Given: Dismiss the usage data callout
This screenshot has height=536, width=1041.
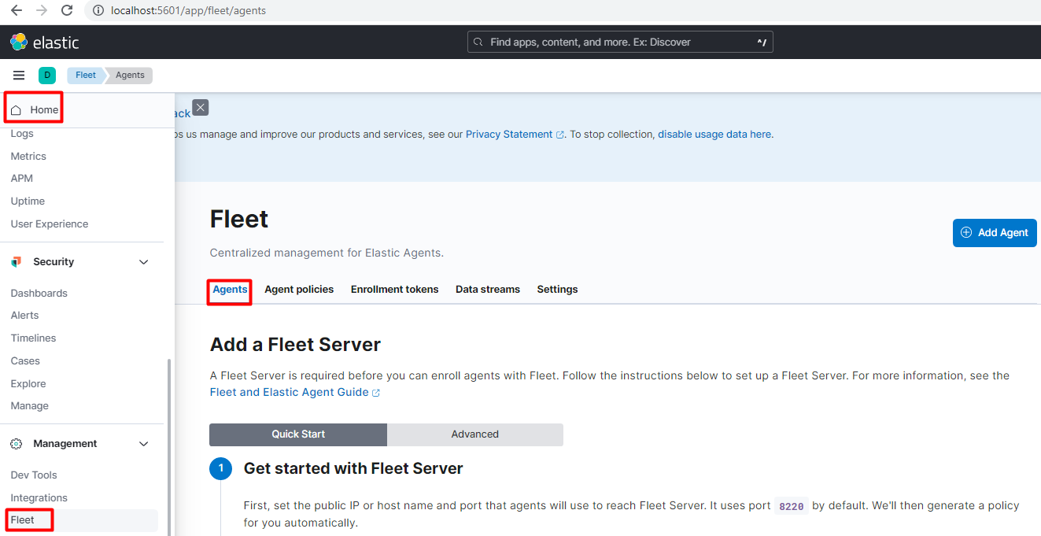Looking at the screenshot, I should tap(201, 108).
